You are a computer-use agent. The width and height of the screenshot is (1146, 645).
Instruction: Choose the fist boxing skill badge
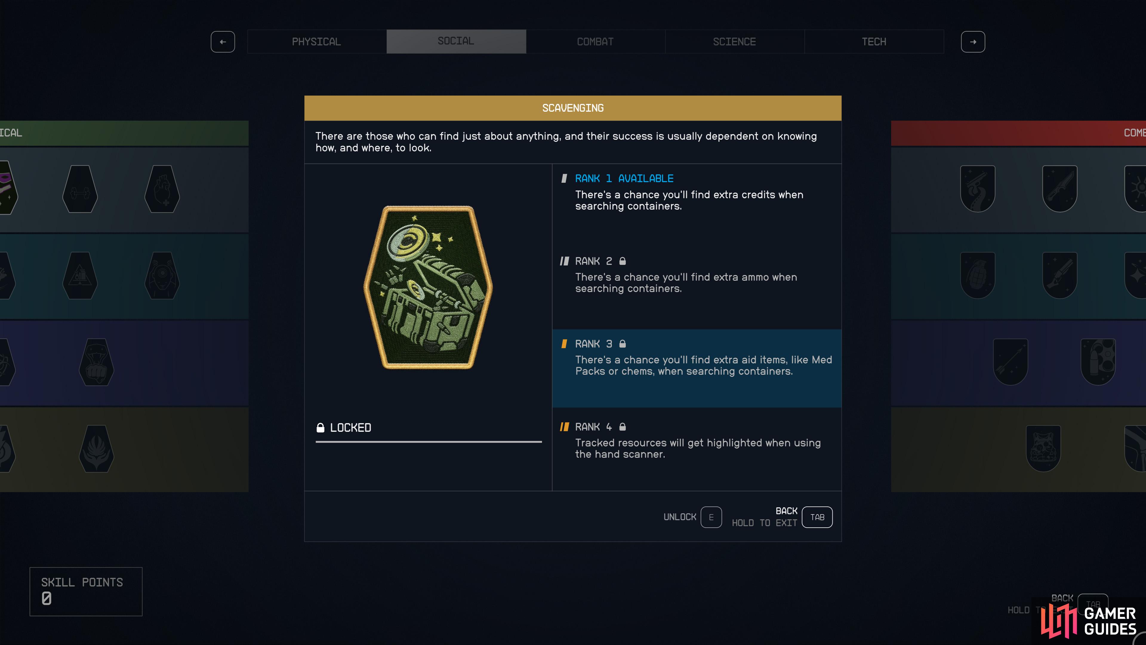click(96, 362)
